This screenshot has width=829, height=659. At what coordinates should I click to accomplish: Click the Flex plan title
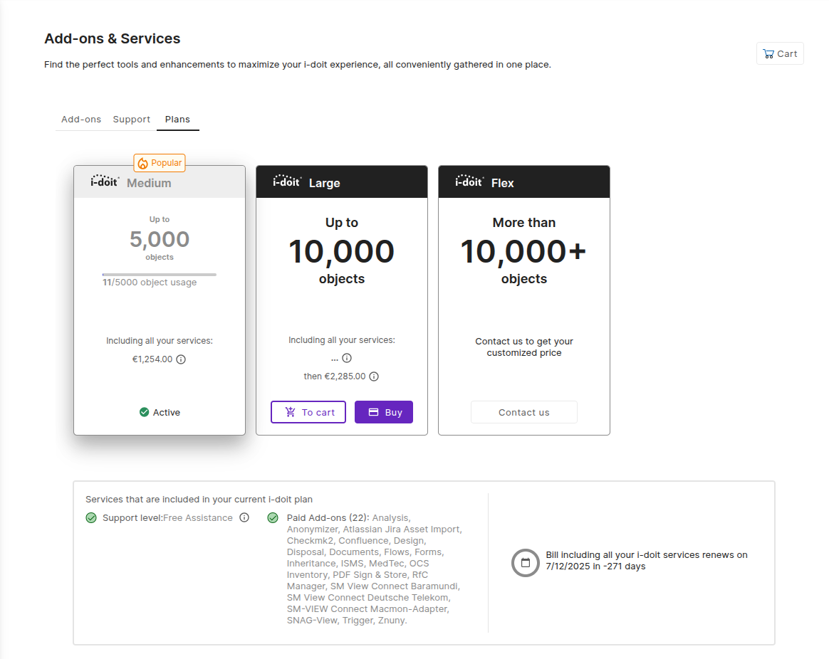(502, 183)
